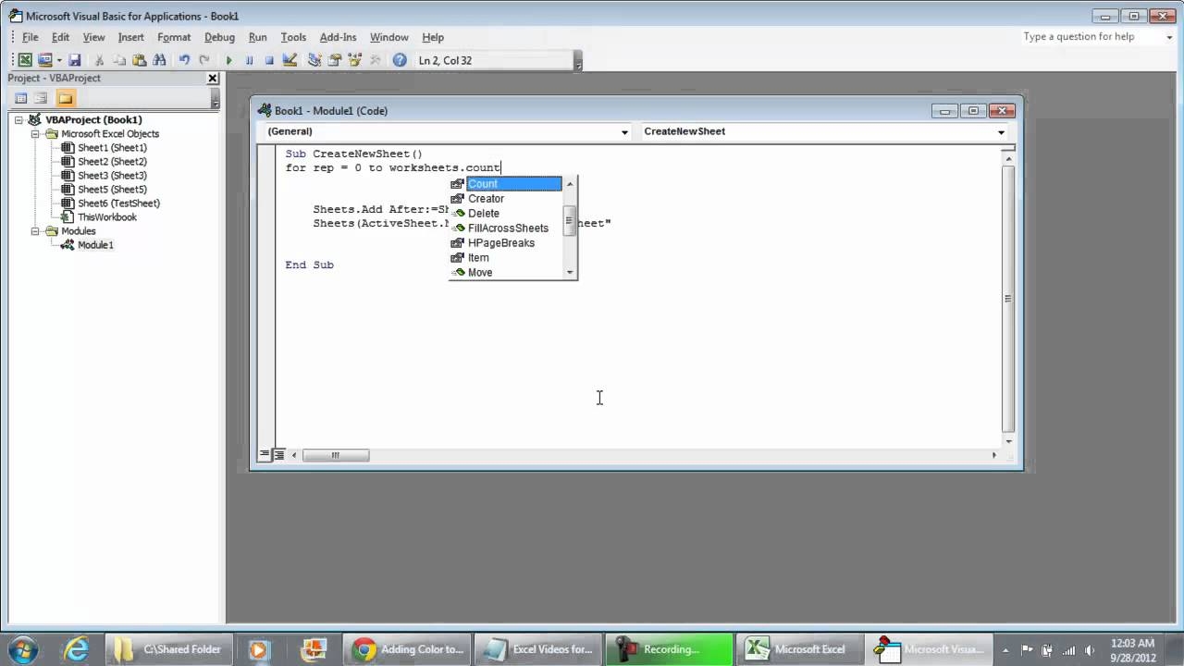Image resolution: width=1184 pixels, height=666 pixels.
Task: Toggle Design Mode in the toolbar
Action: (290, 60)
